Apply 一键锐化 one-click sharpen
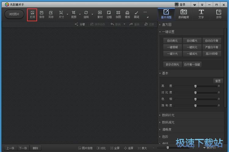The image size is (229, 152). 192,47
